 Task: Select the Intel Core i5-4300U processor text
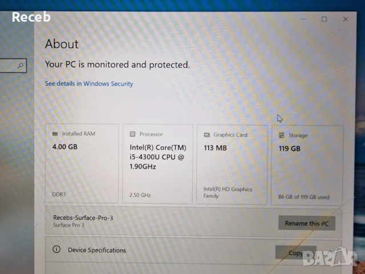tap(158, 157)
